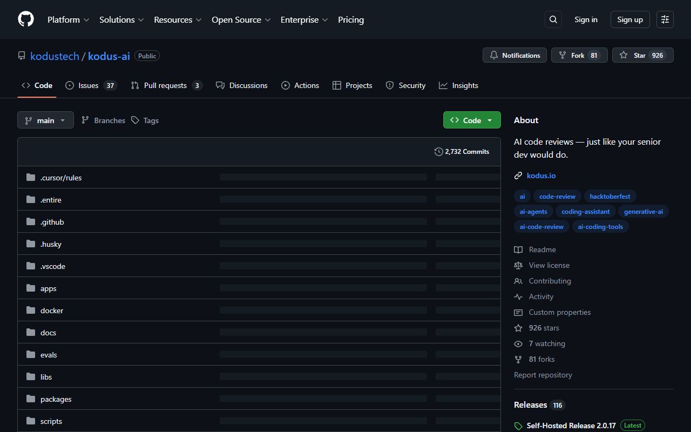This screenshot has width=691, height=432.
Task: Open the kodus.io website link
Action: [541, 175]
